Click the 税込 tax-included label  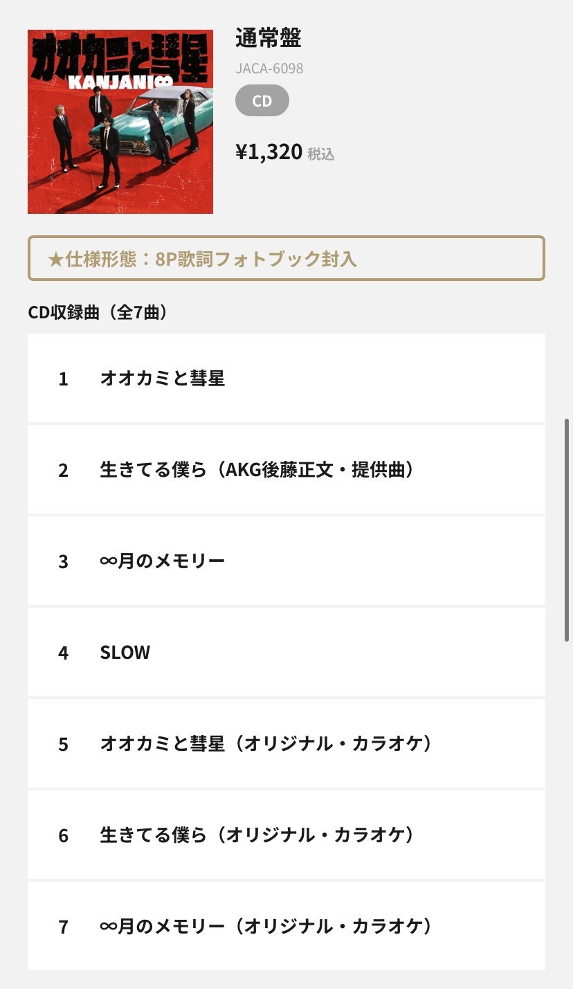pyautogui.click(x=321, y=154)
